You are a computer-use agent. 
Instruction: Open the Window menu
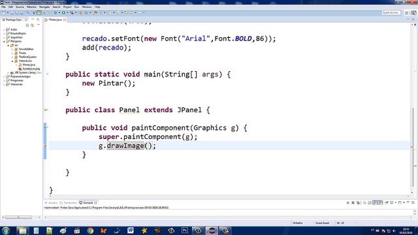pos(87,7)
